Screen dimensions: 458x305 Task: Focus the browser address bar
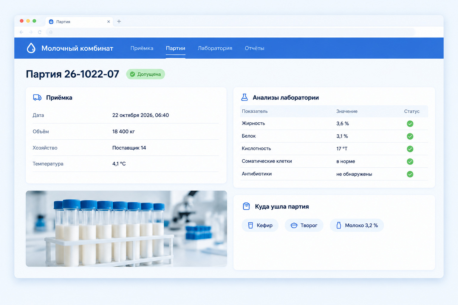(x=230, y=32)
